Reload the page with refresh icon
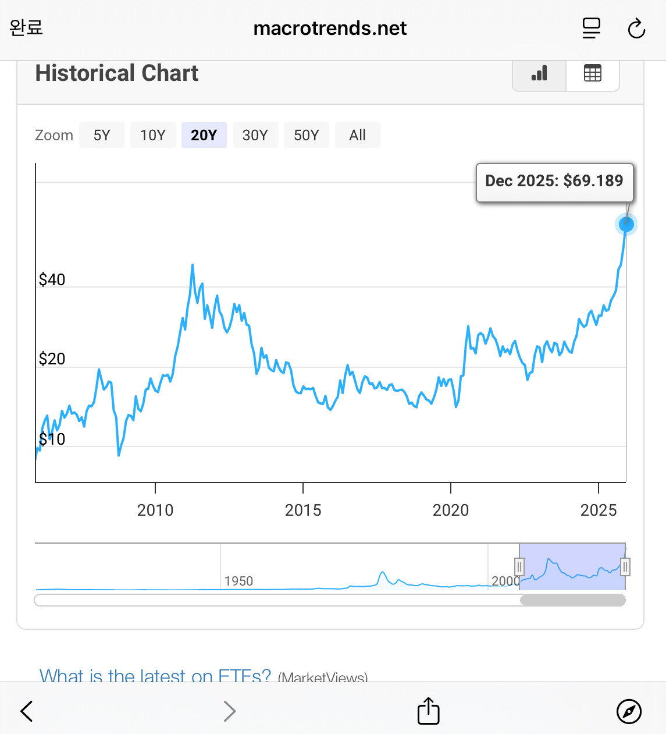666x734 pixels. point(636,28)
